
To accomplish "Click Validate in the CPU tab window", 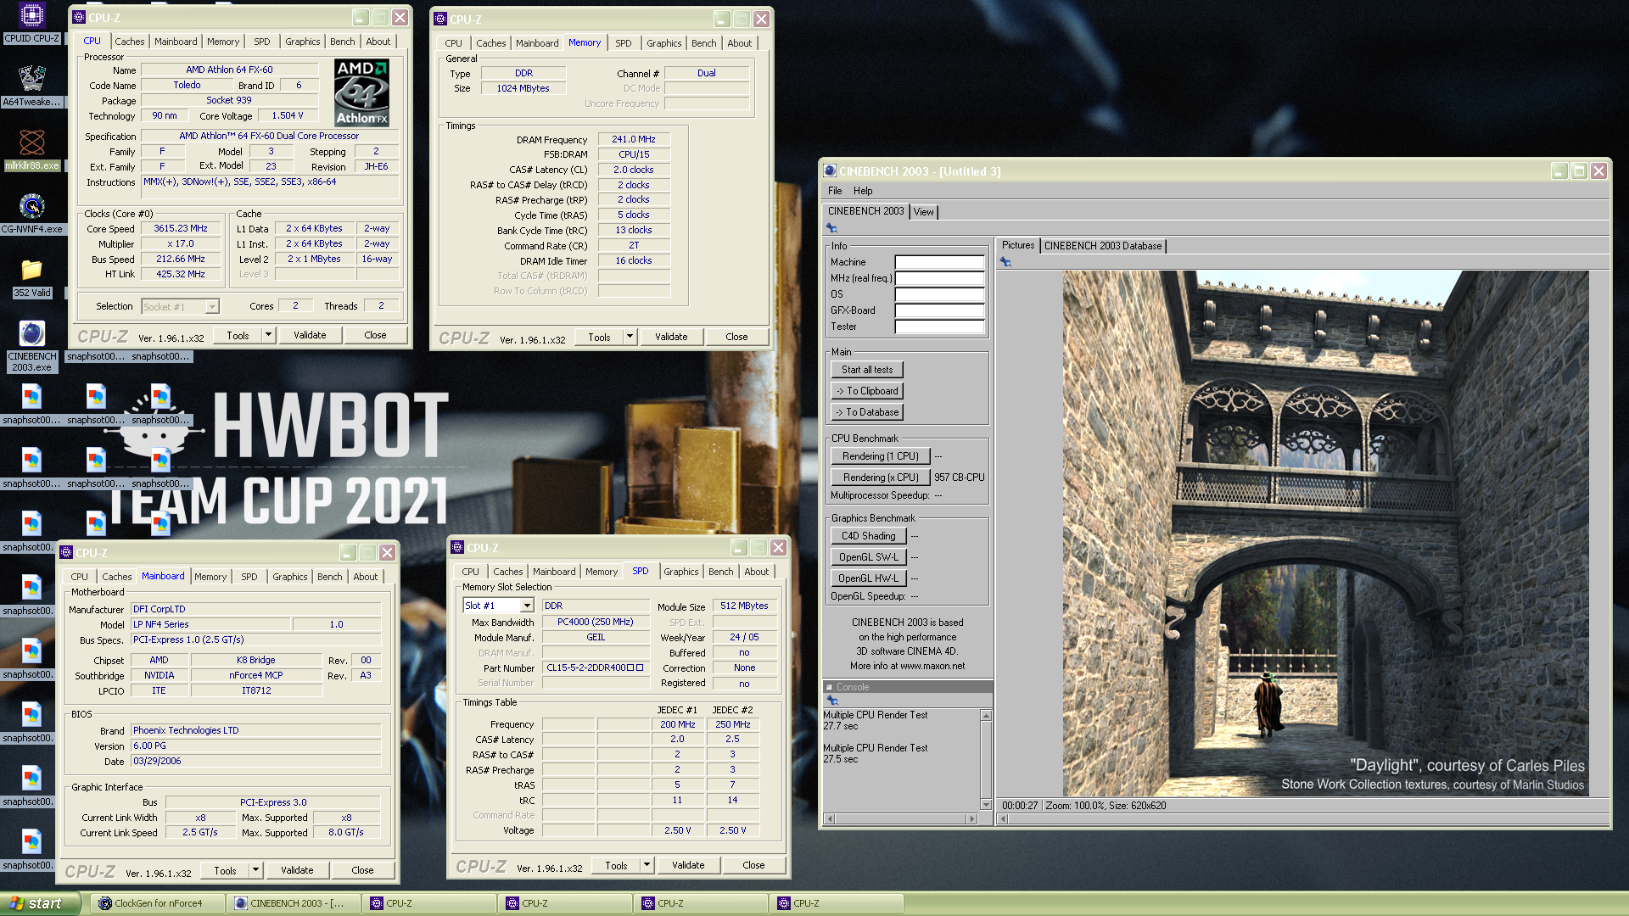I will [x=310, y=335].
